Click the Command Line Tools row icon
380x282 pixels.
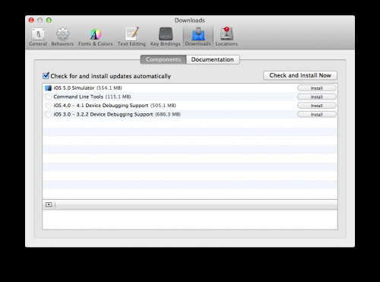[48, 97]
